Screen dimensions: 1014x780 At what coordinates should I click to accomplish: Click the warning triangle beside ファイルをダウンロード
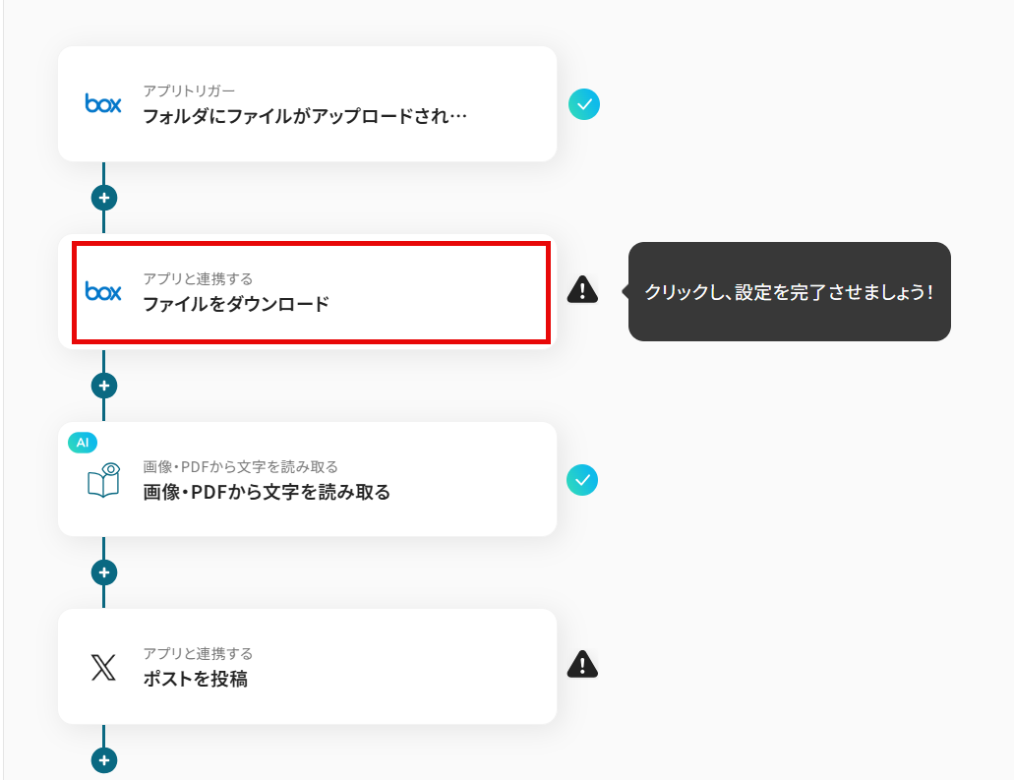click(x=582, y=290)
